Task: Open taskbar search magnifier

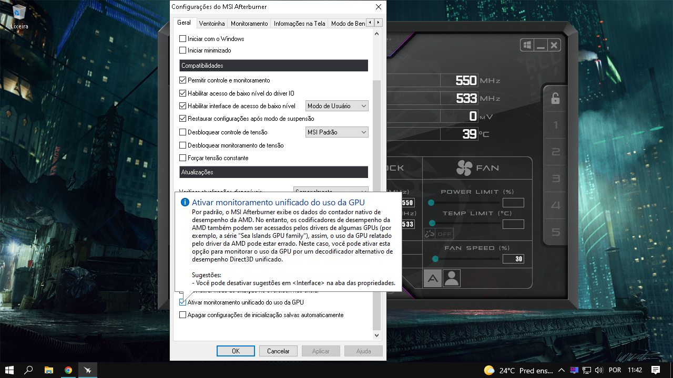Action: click(x=29, y=370)
